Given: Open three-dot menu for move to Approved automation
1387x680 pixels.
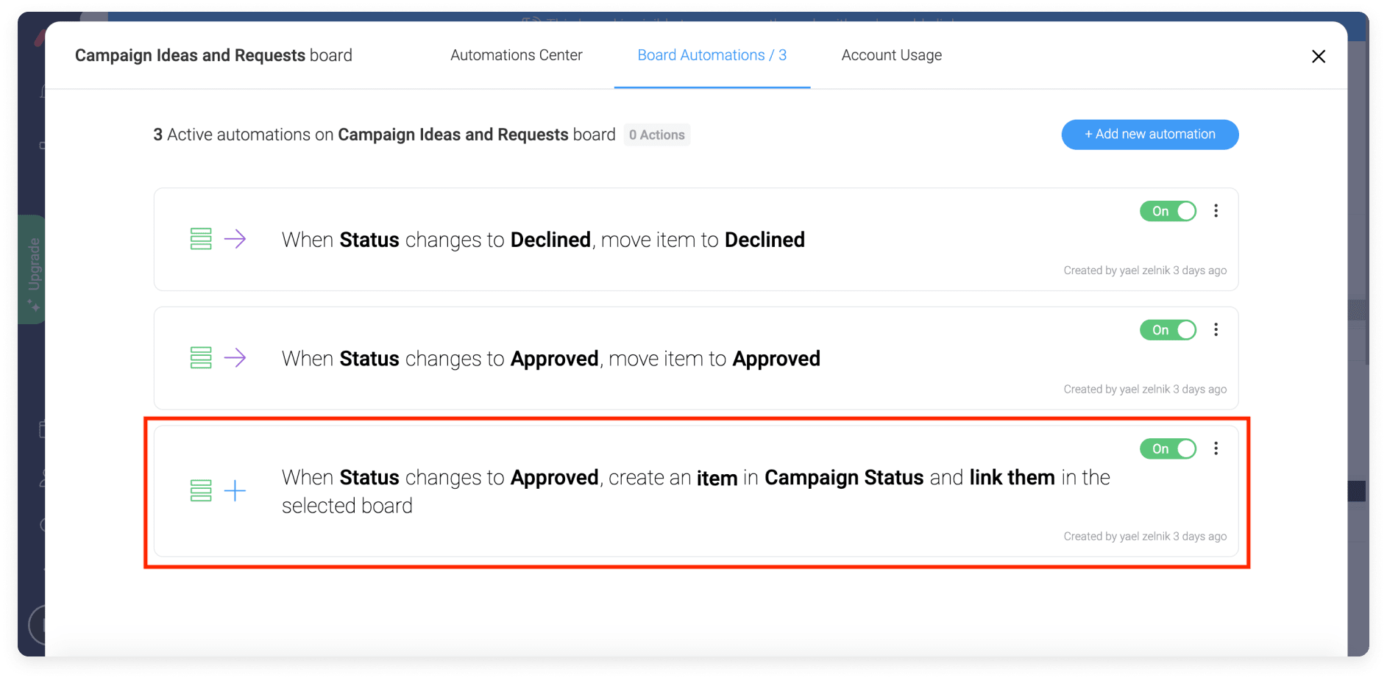Looking at the screenshot, I should point(1216,330).
